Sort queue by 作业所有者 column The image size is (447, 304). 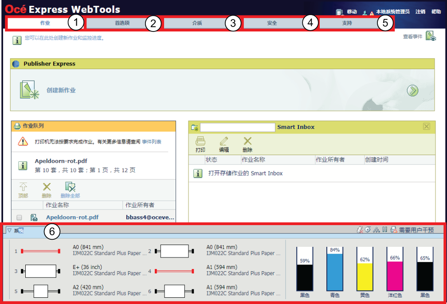click(x=140, y=205)
